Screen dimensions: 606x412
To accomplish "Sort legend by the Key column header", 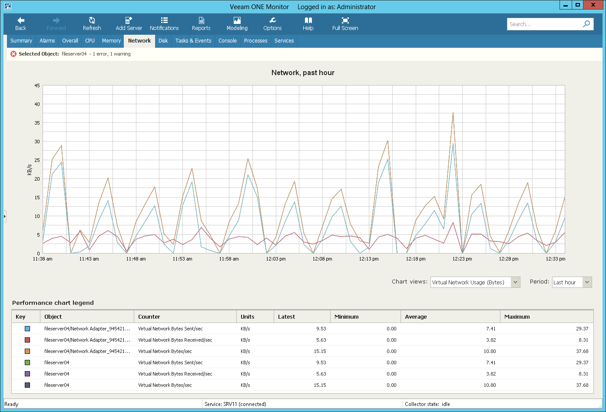I will (26, 316).
